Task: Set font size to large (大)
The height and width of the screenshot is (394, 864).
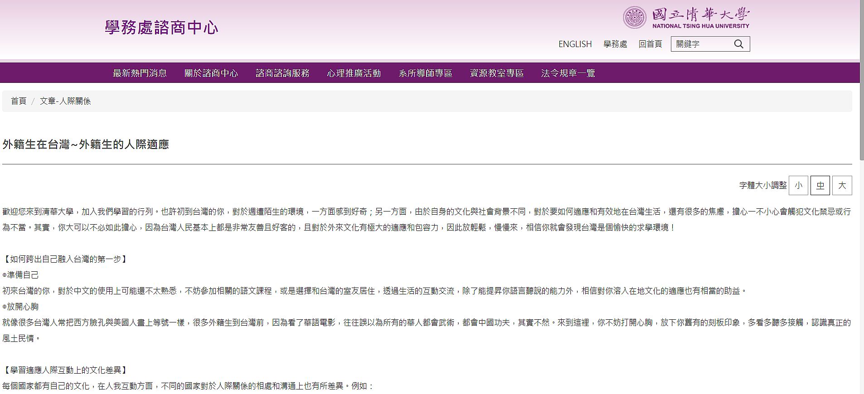Action: pyautogui.click(x=842, y=185)
